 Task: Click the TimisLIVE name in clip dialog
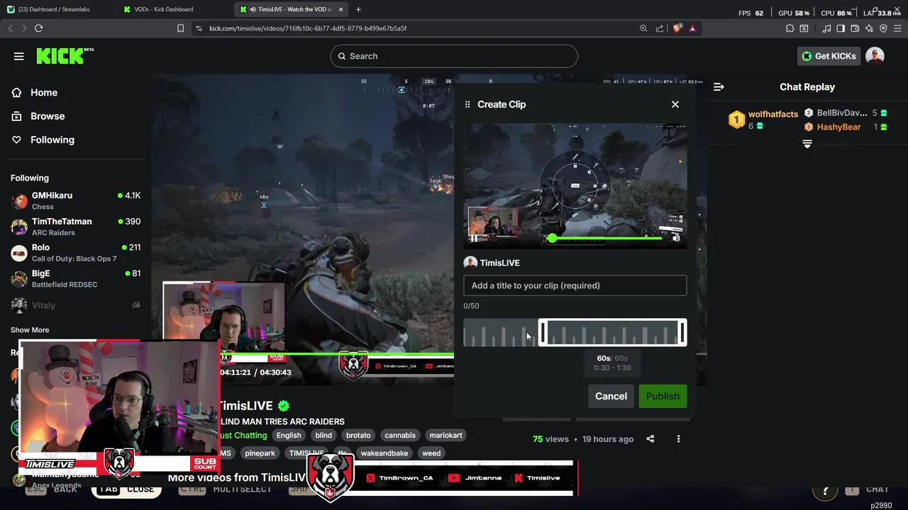pos(499,263)
